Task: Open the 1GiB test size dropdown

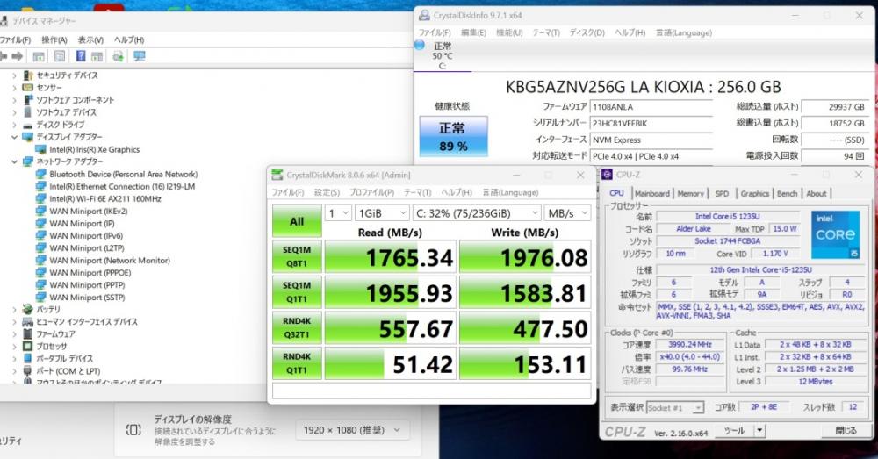Action: [383, 213]
